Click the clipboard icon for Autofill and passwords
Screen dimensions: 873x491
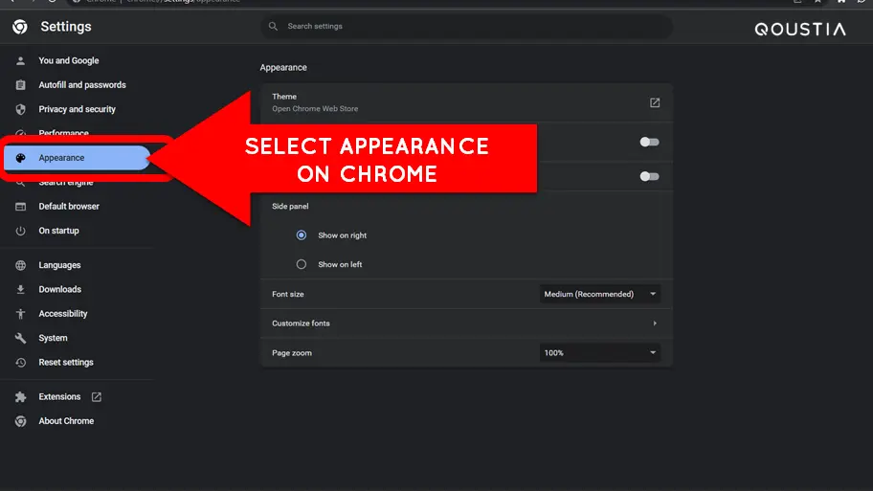21,85
